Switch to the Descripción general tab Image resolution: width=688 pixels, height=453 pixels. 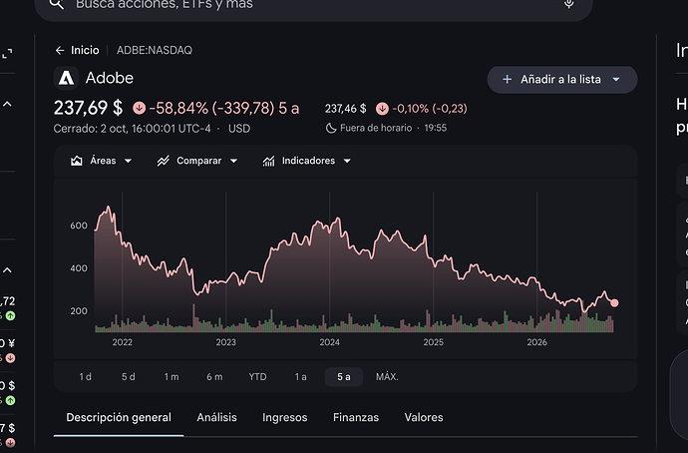119,417
